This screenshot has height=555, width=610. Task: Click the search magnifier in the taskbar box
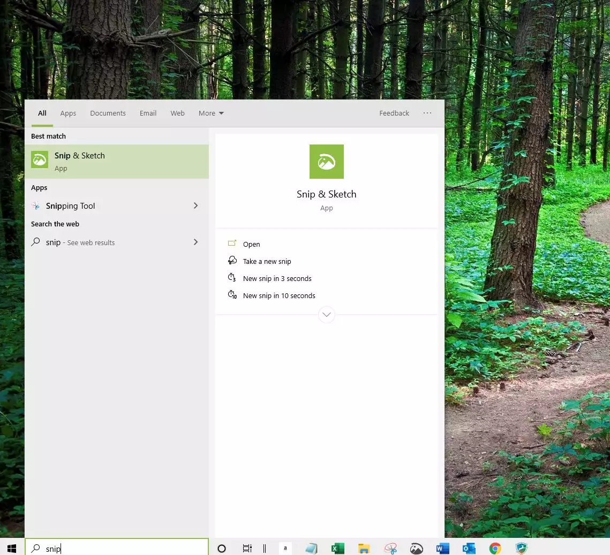(36, 549)
